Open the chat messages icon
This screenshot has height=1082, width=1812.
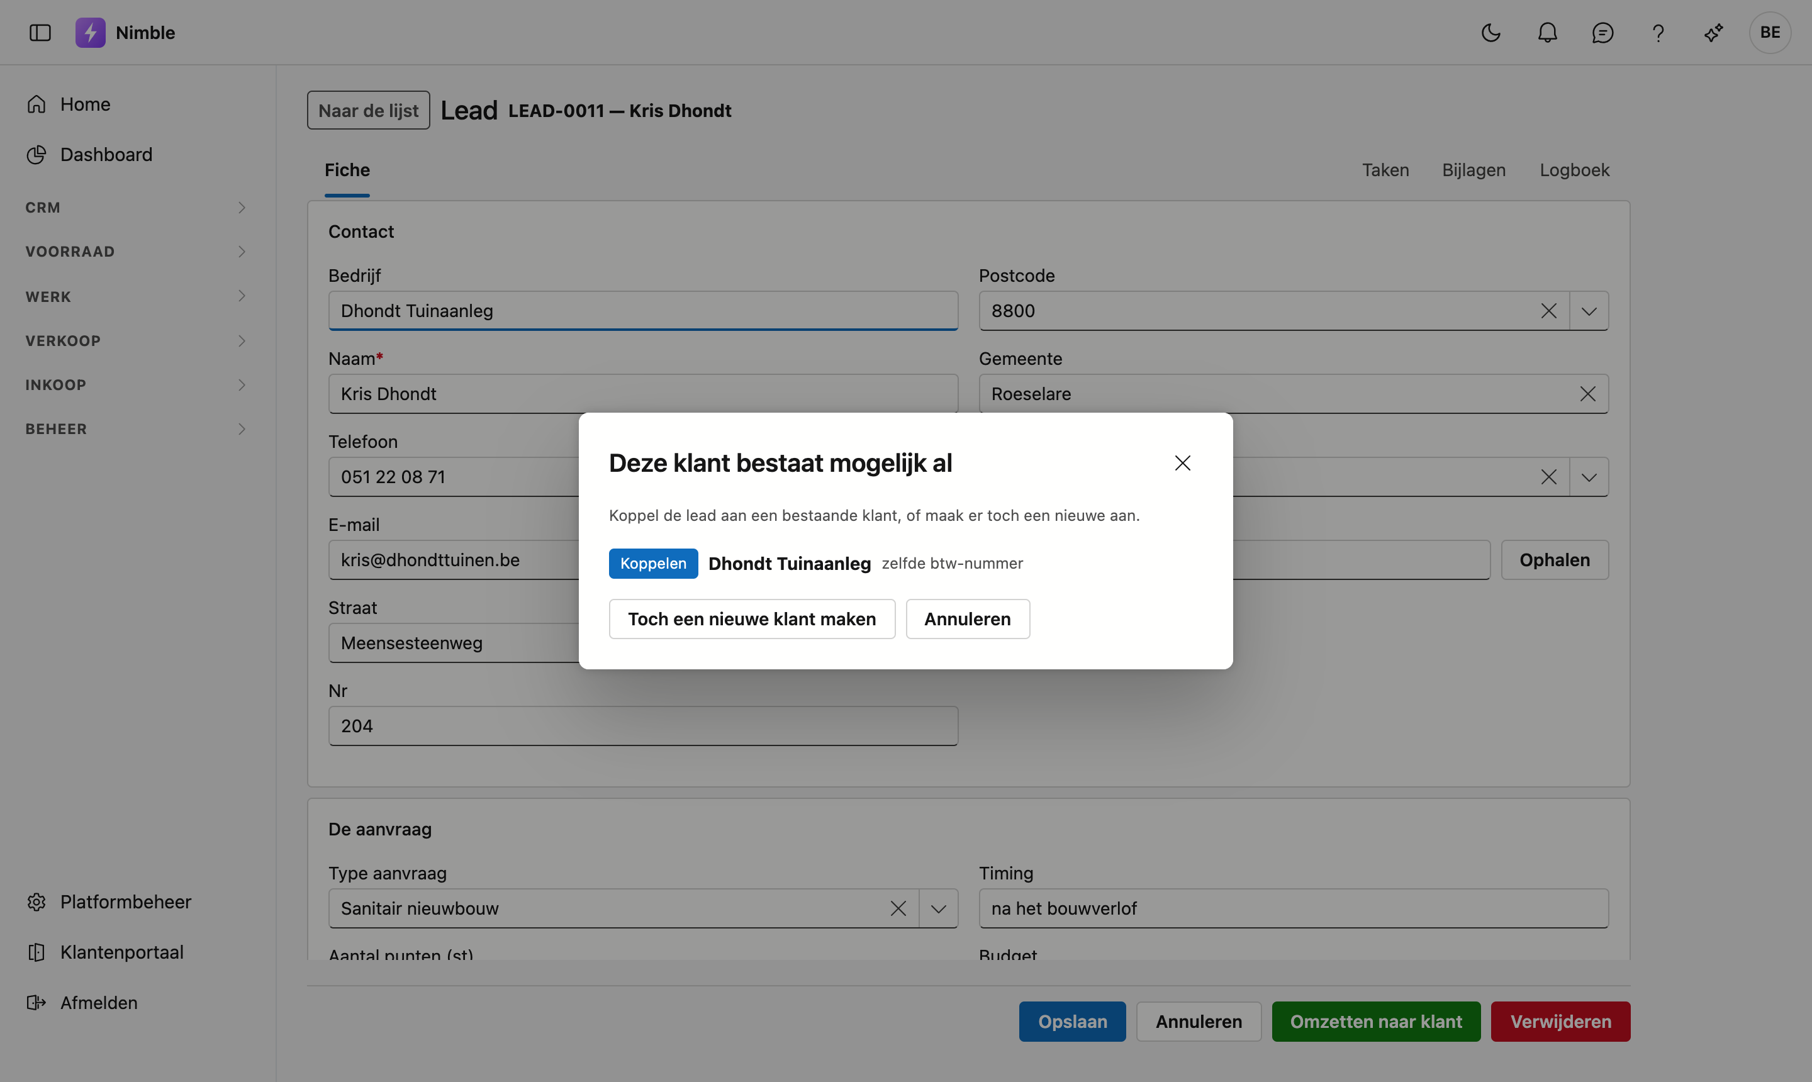coord(1602,32)
